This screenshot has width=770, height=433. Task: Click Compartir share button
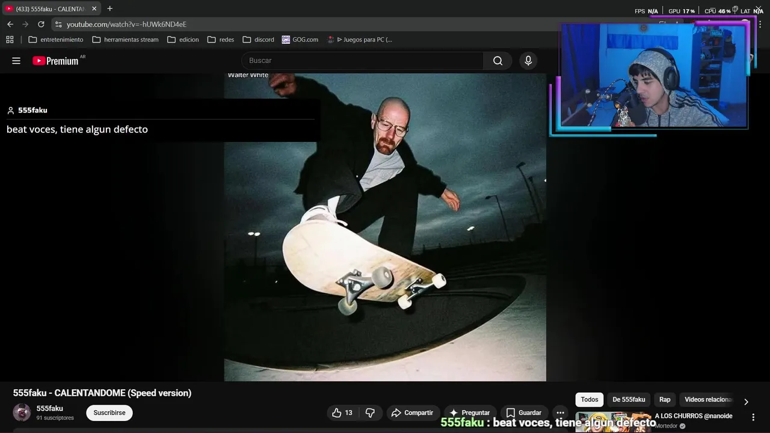(412, 413)
